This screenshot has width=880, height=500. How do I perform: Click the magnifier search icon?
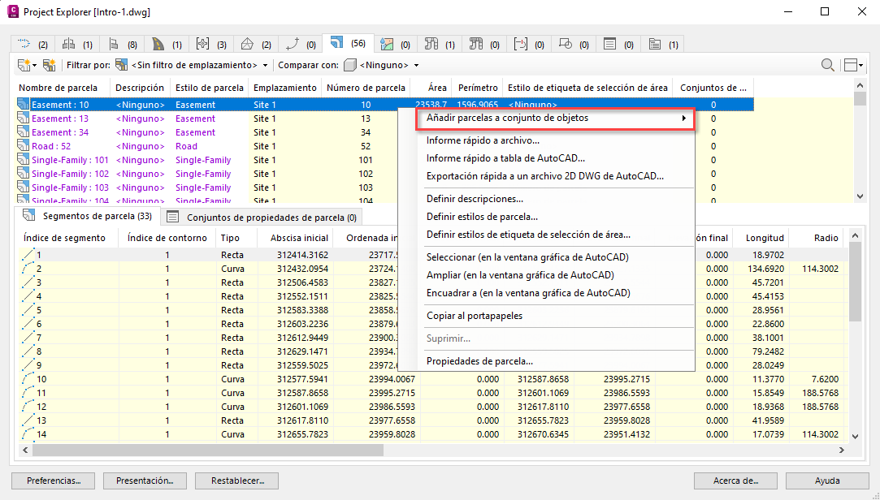pyautogui.click(x=827, y=65)
